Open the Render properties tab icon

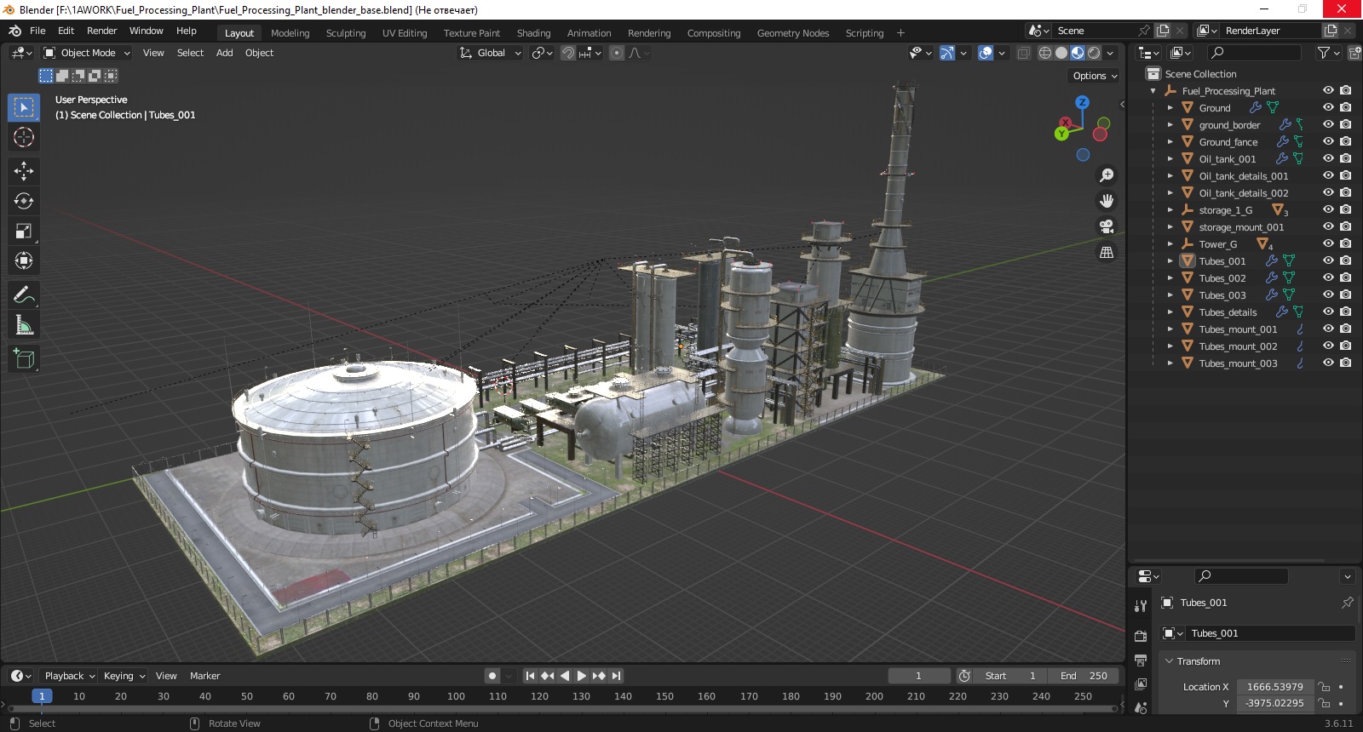coord(1141,636)
